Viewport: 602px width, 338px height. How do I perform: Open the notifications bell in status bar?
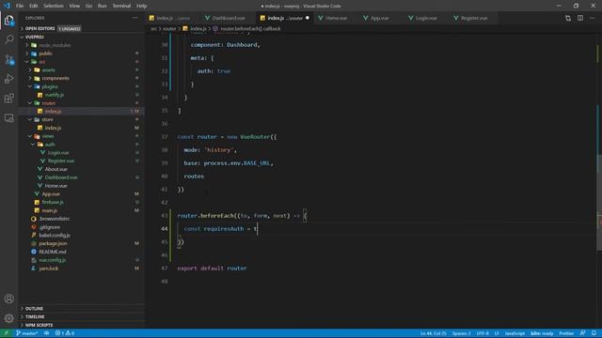point(594,333)
